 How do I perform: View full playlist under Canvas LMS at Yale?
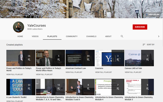pyautogui.click(x=133, y=72)
